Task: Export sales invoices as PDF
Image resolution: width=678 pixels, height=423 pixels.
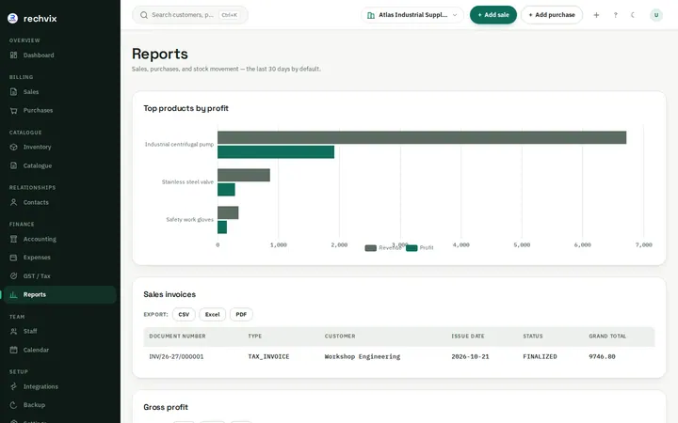Action: [x=241, y=314]
